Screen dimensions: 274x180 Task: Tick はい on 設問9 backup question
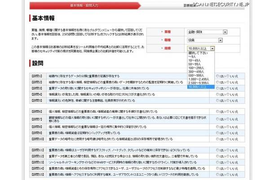217,133
